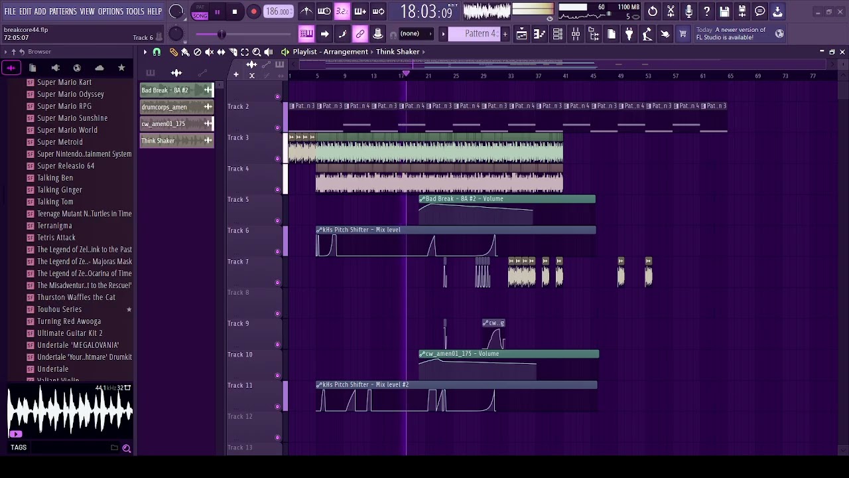Pick the zoom tool in playlist toolbar
849x478 pixels.
257,52
